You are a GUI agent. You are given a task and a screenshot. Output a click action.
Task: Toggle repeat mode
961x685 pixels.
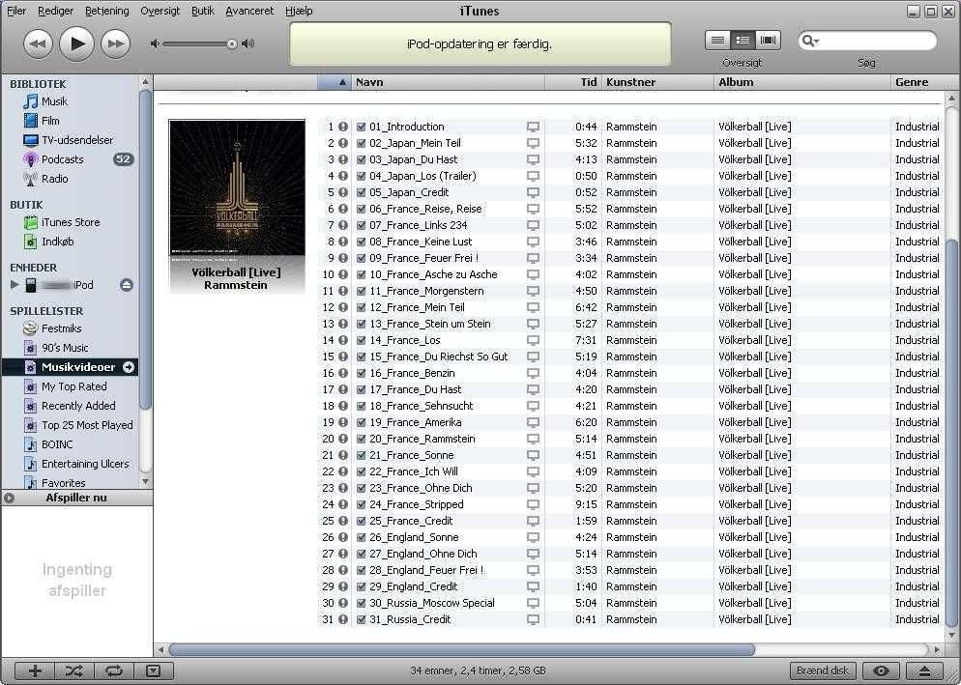(x=113, y=671)
